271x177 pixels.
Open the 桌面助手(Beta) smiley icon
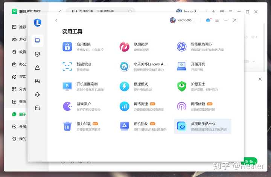182,126
